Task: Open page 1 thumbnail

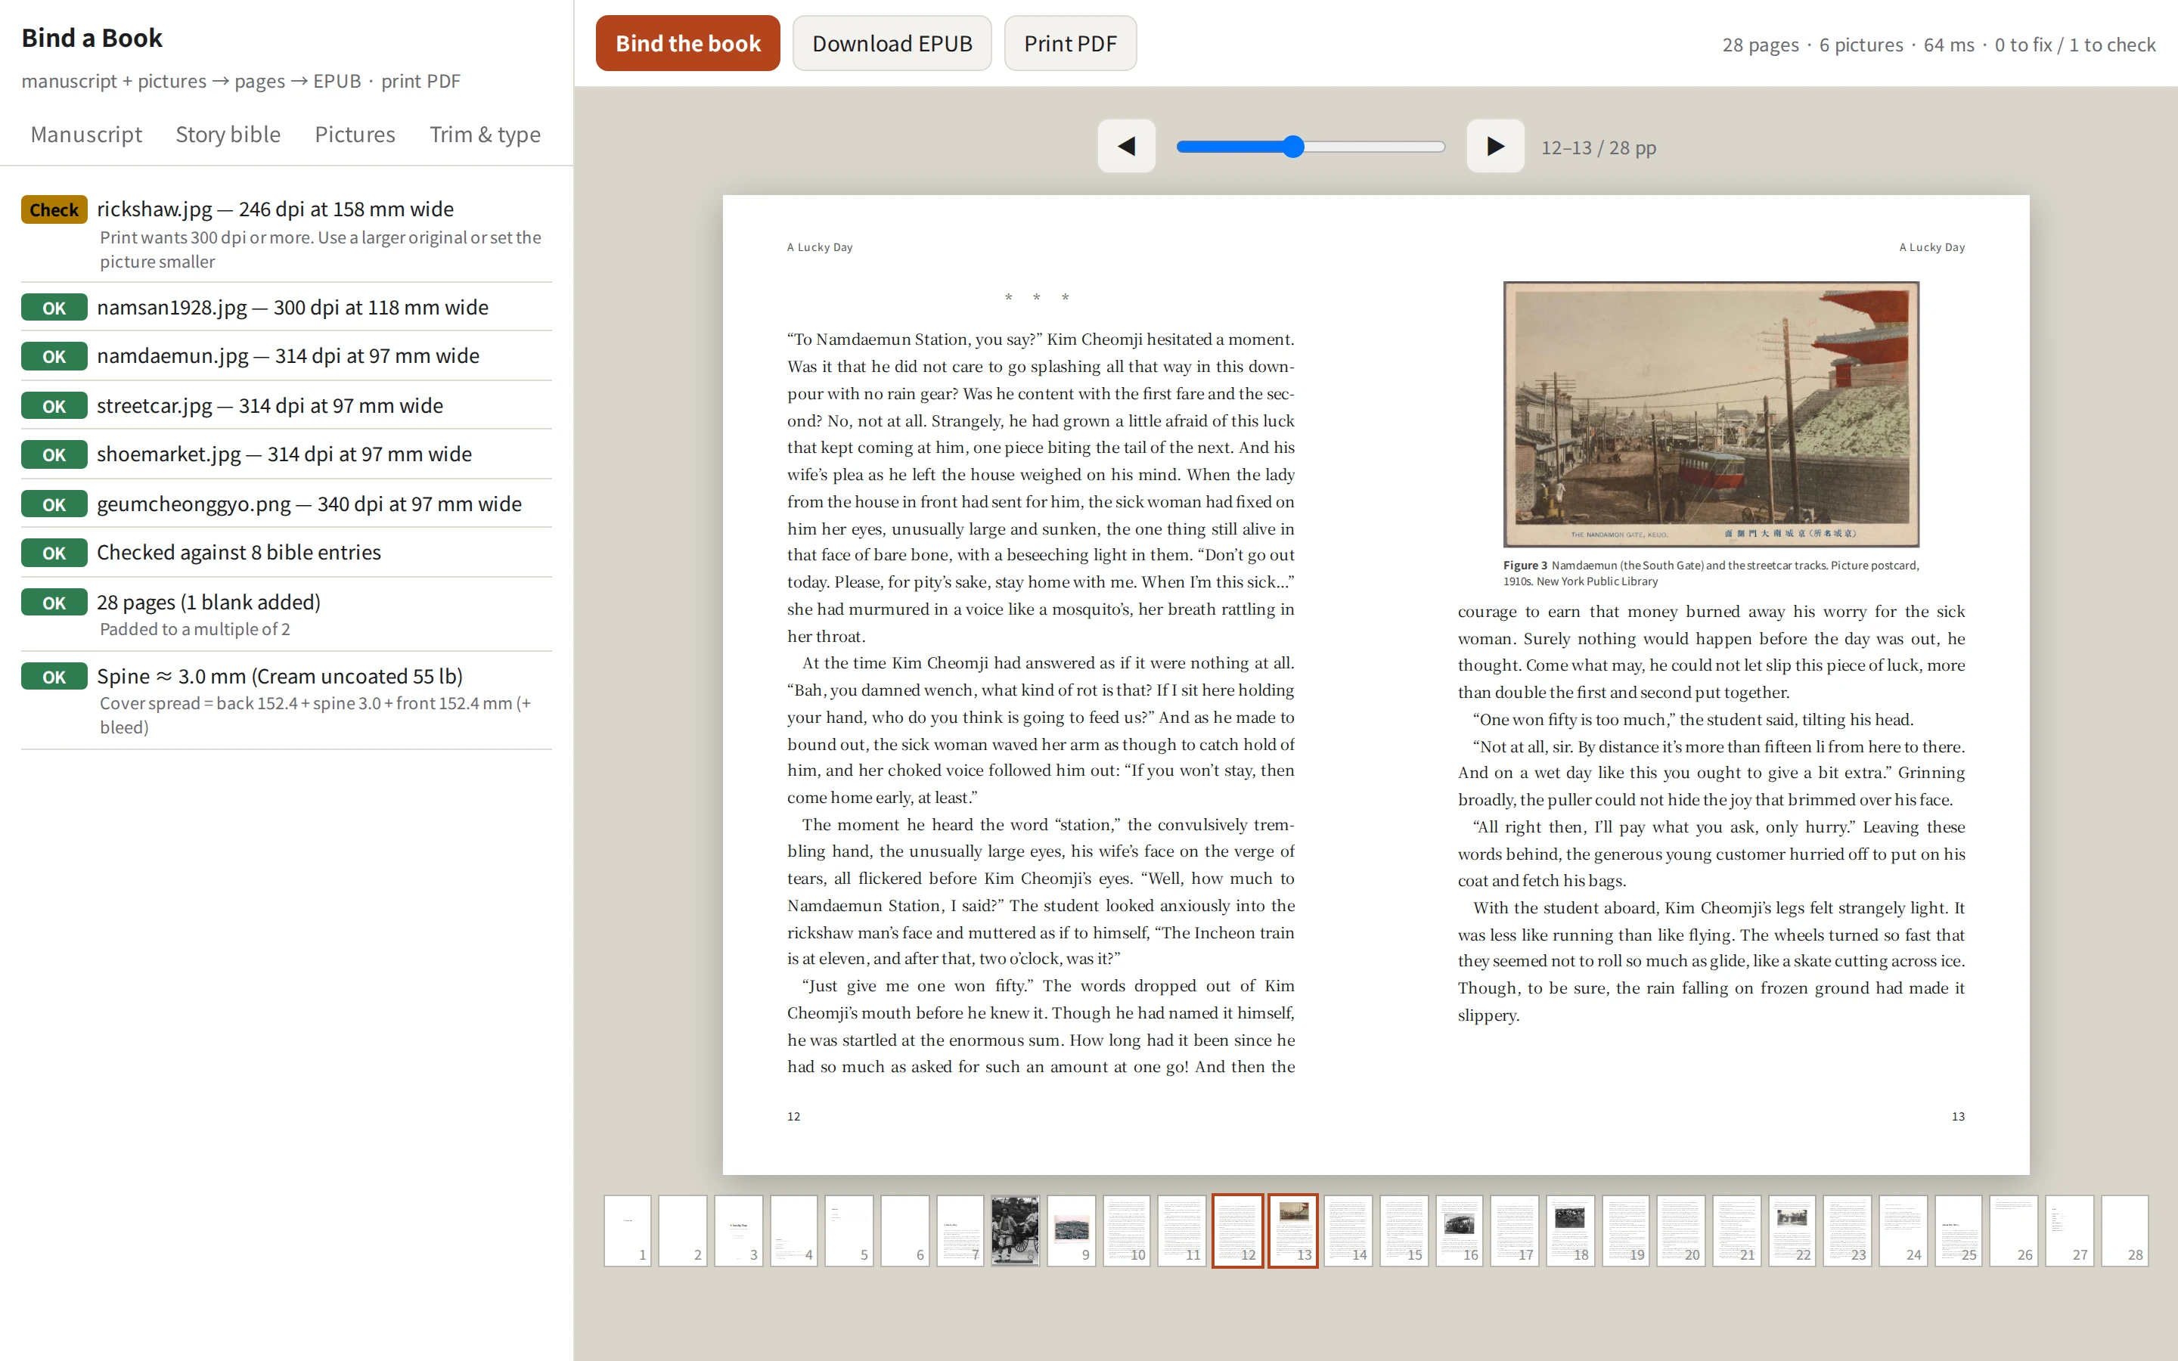Action: coord(627,1230)
